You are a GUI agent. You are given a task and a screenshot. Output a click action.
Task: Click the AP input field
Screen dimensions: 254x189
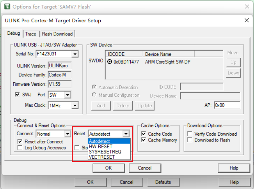[227, 105]
